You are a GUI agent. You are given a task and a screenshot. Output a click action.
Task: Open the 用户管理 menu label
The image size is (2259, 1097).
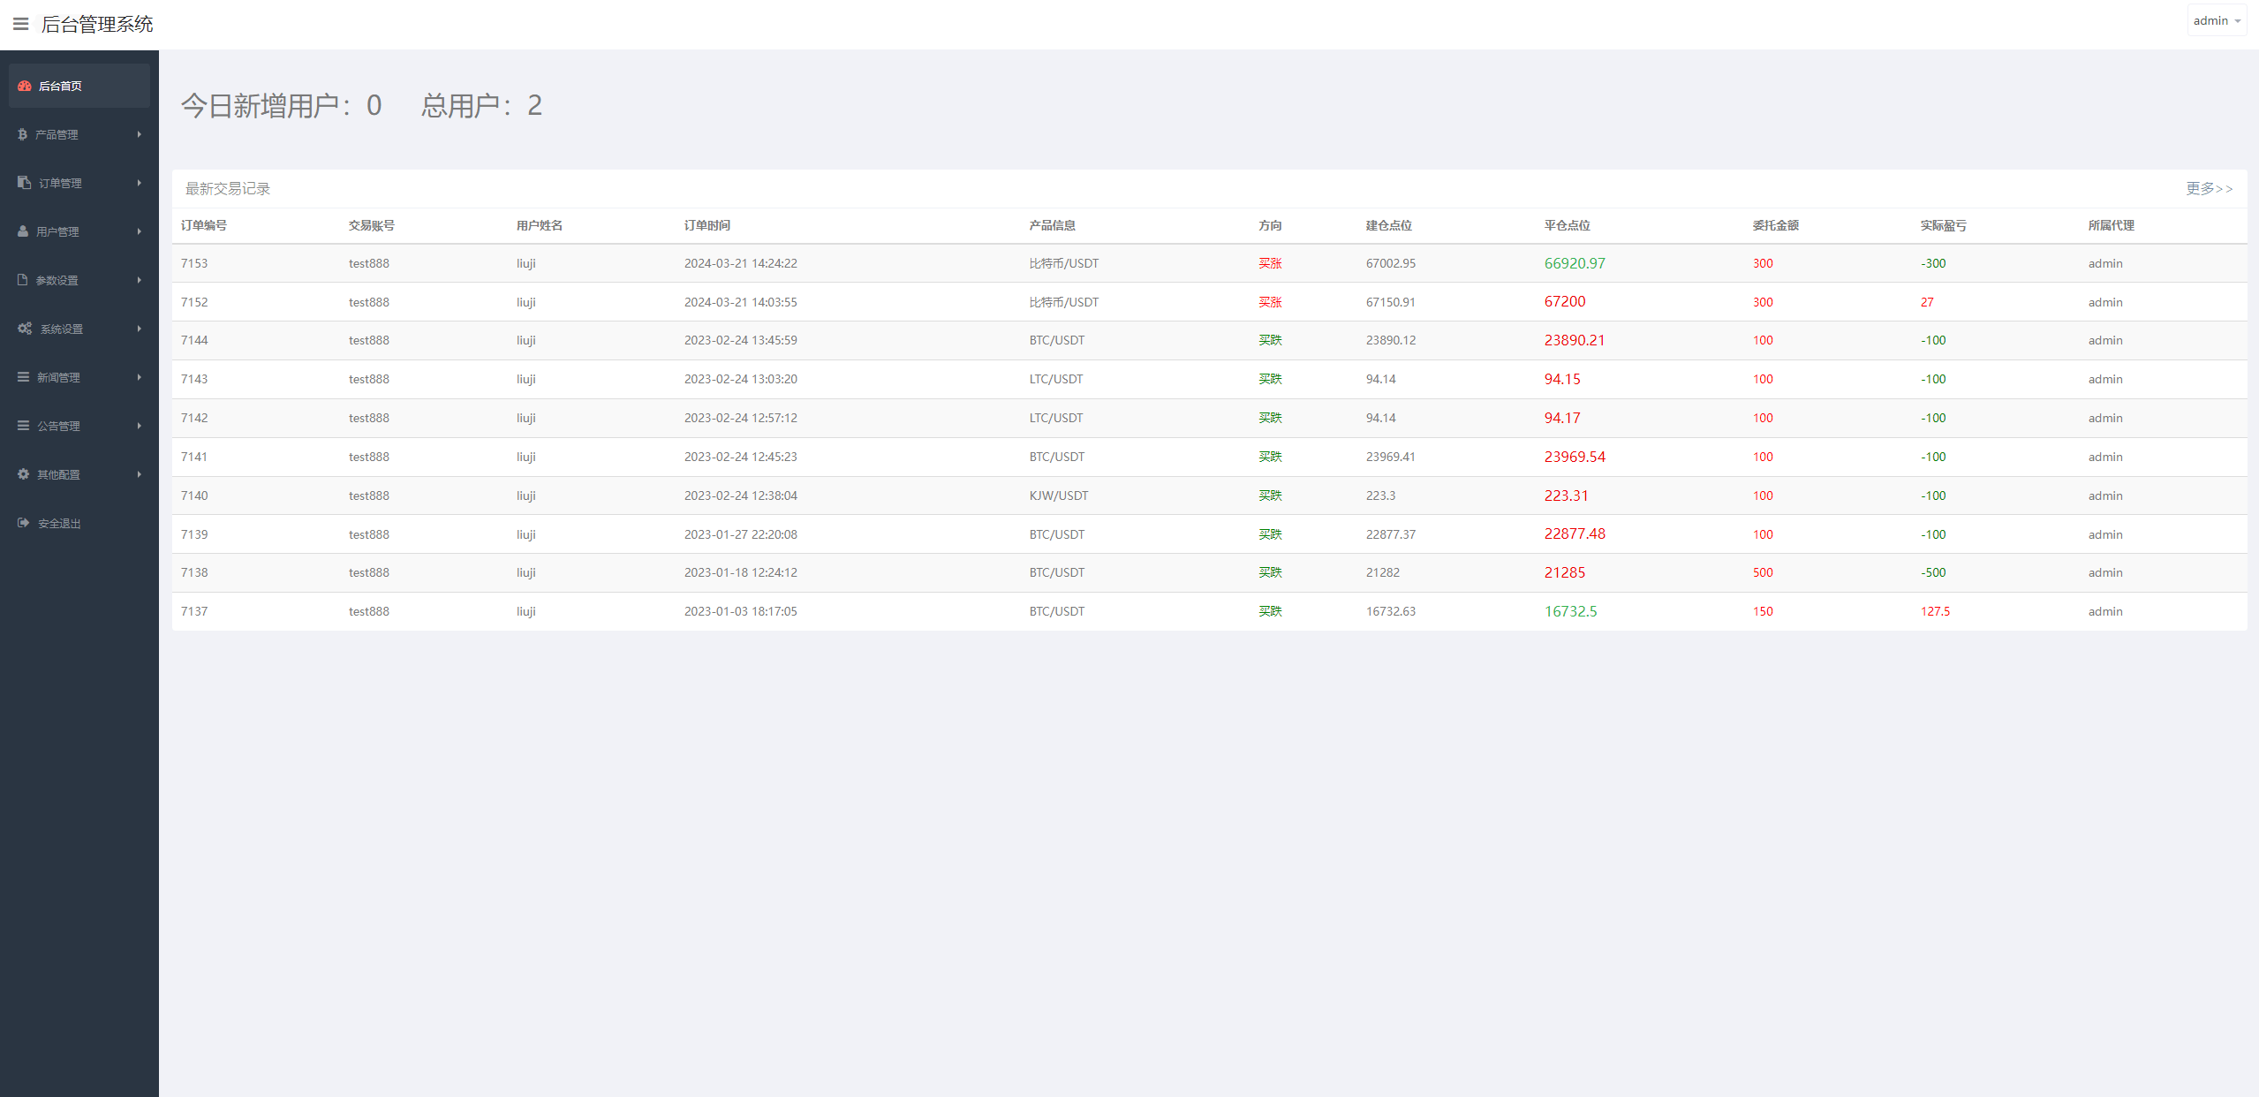[x=57, y=231]
